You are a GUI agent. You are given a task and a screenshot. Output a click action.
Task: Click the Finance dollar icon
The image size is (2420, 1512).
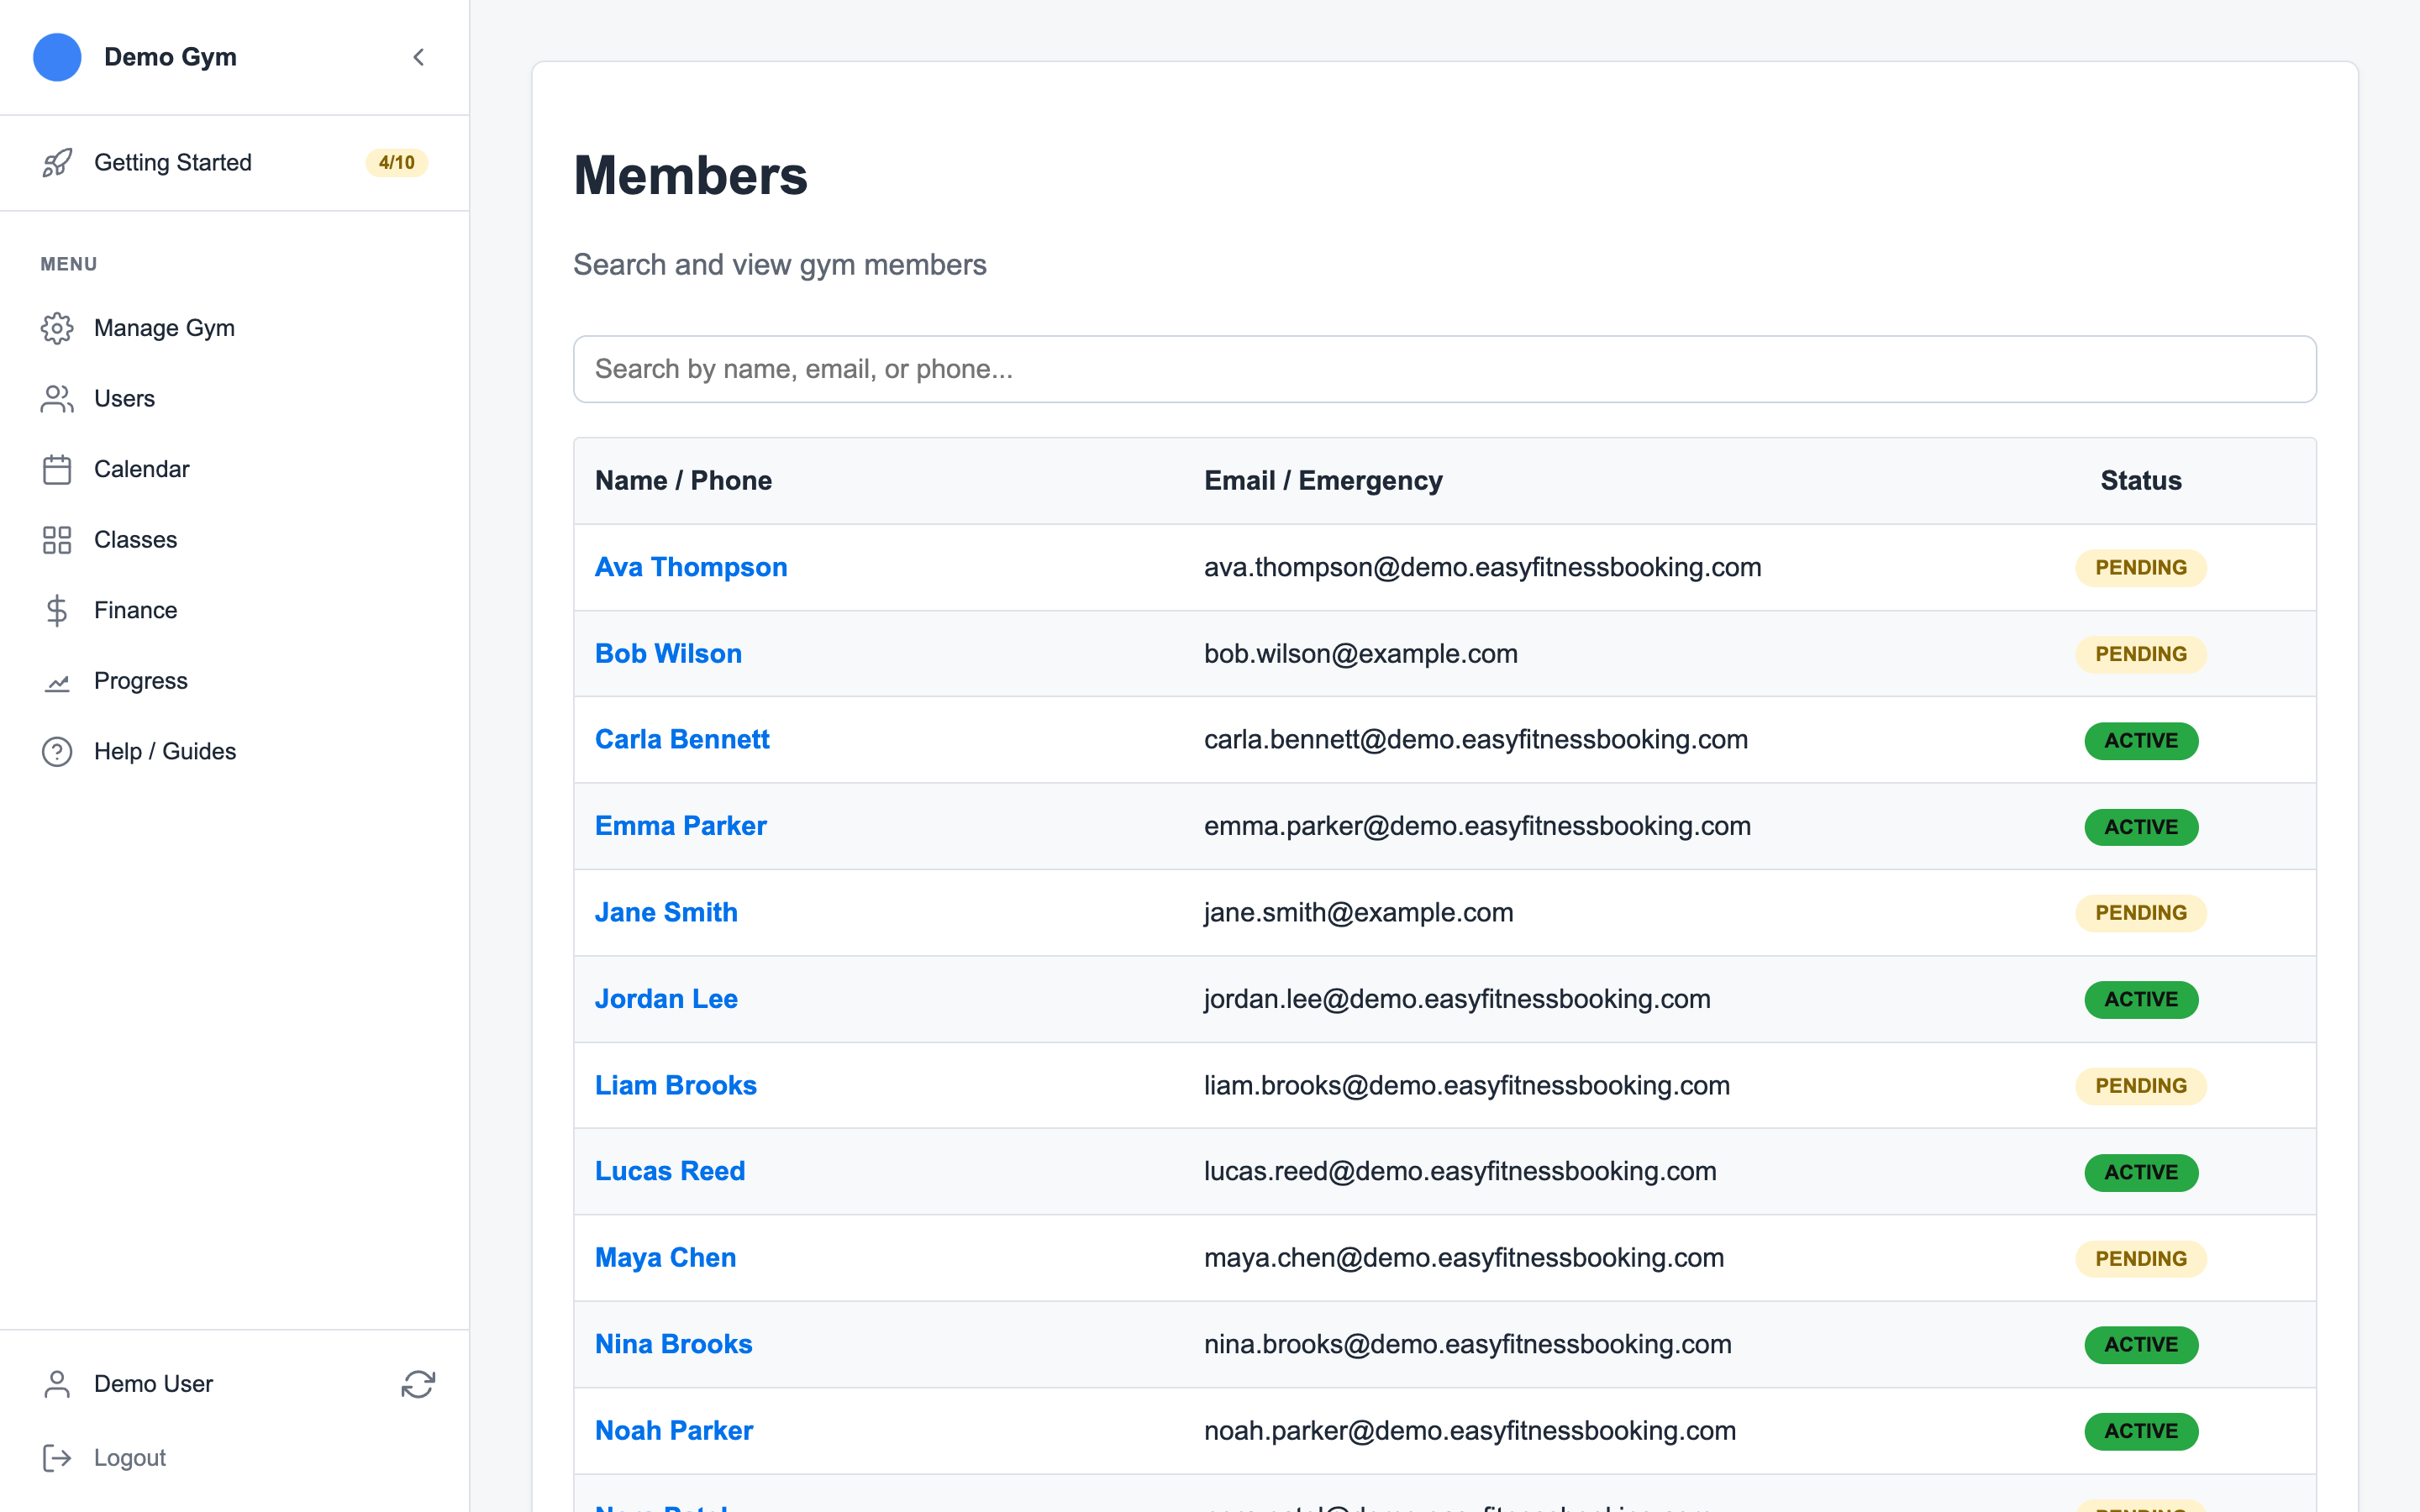tap(57, 610)
